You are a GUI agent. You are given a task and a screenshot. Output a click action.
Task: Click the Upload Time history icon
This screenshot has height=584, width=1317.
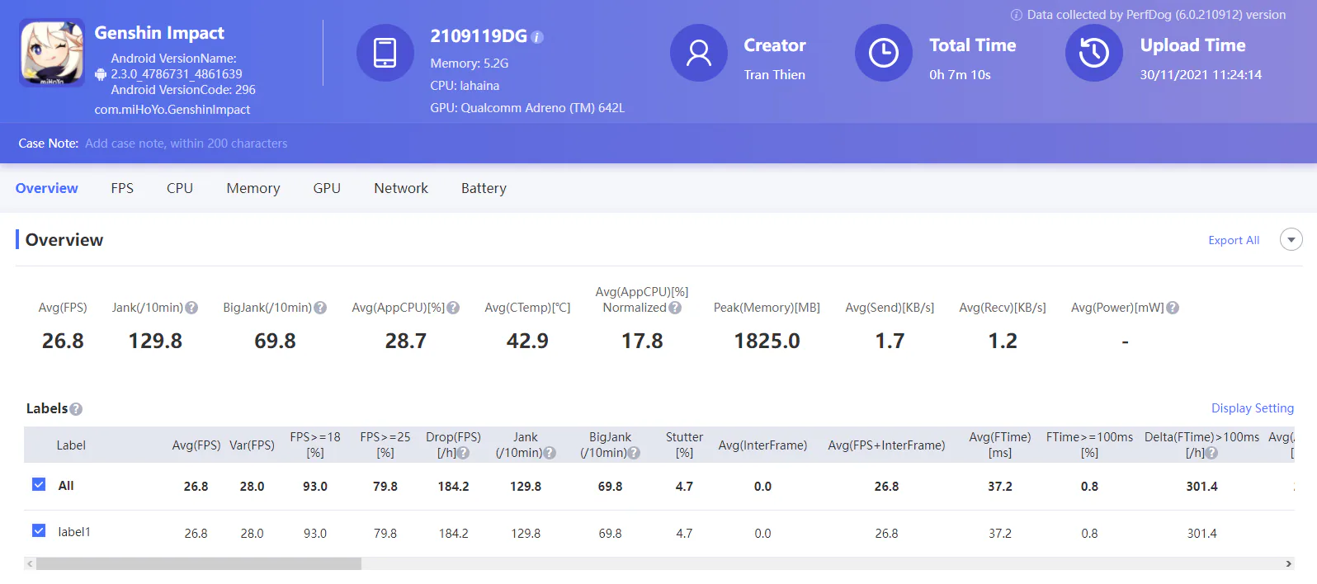[1094, 53]
